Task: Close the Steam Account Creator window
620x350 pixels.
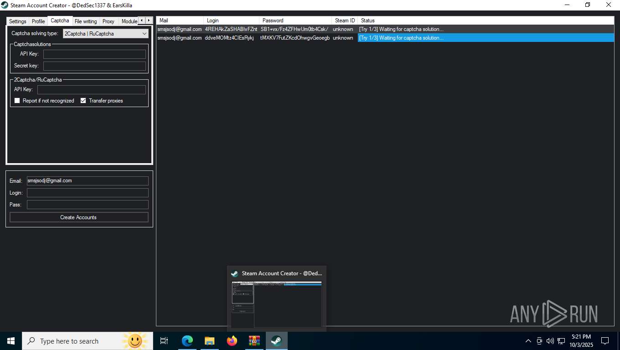Action: (609, 5)
